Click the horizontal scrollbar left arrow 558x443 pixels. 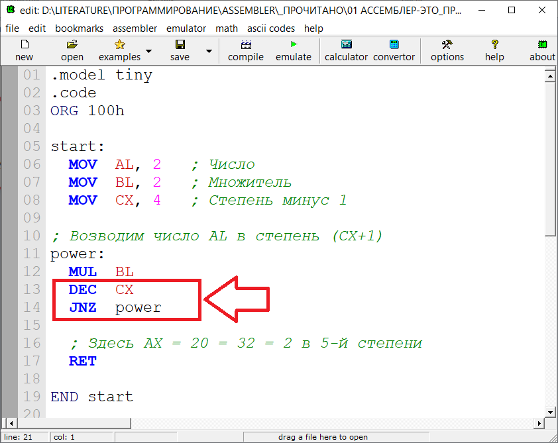(11, 423)
